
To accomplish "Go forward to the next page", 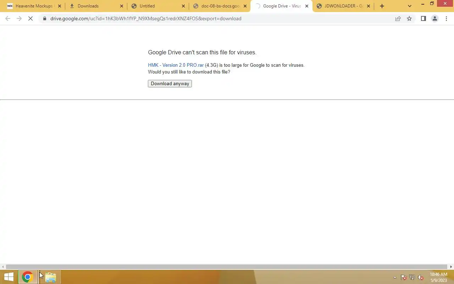I will 19,18.
